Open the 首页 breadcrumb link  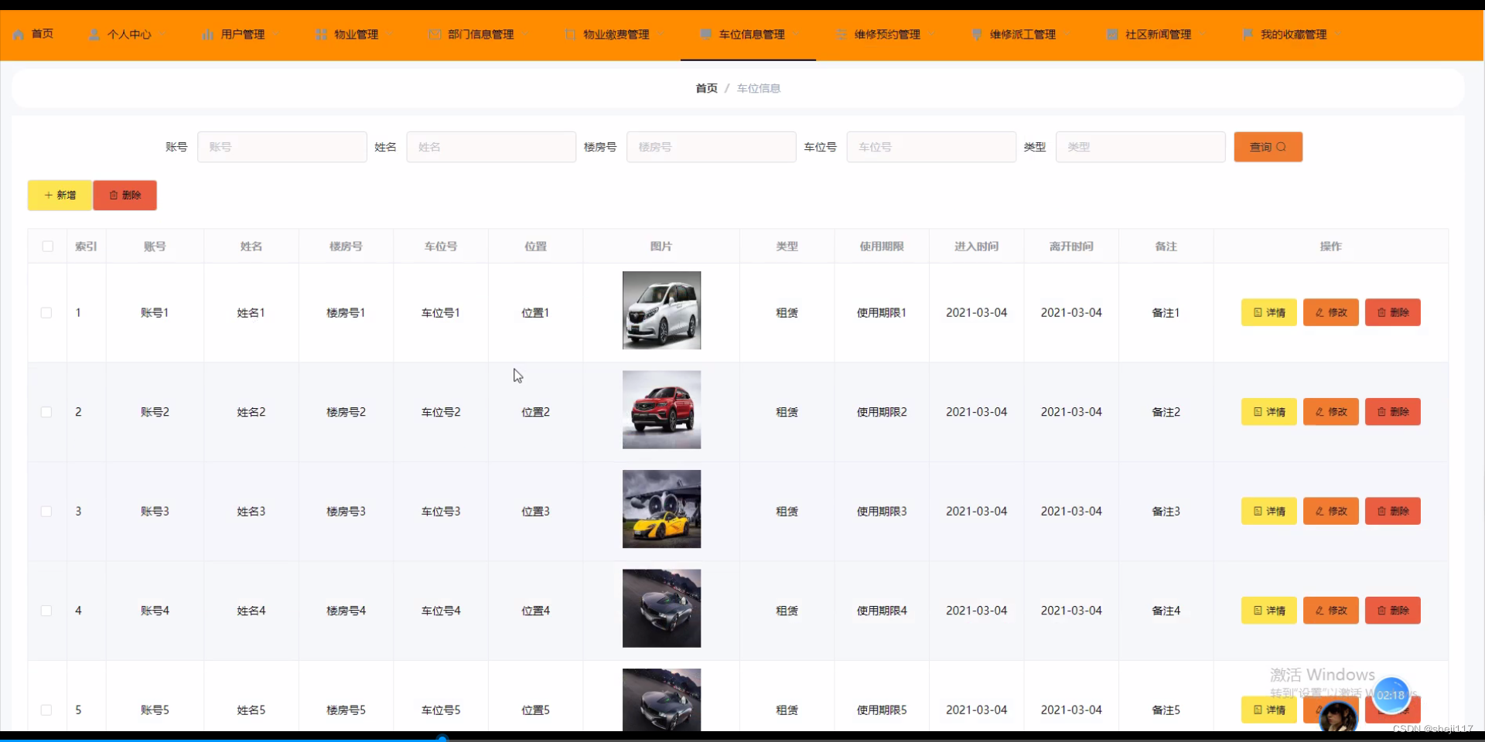pos(706,88)
